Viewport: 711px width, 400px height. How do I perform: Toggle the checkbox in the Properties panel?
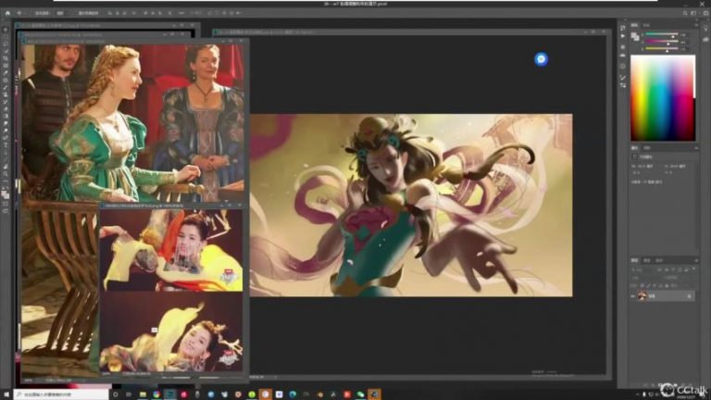636,158
